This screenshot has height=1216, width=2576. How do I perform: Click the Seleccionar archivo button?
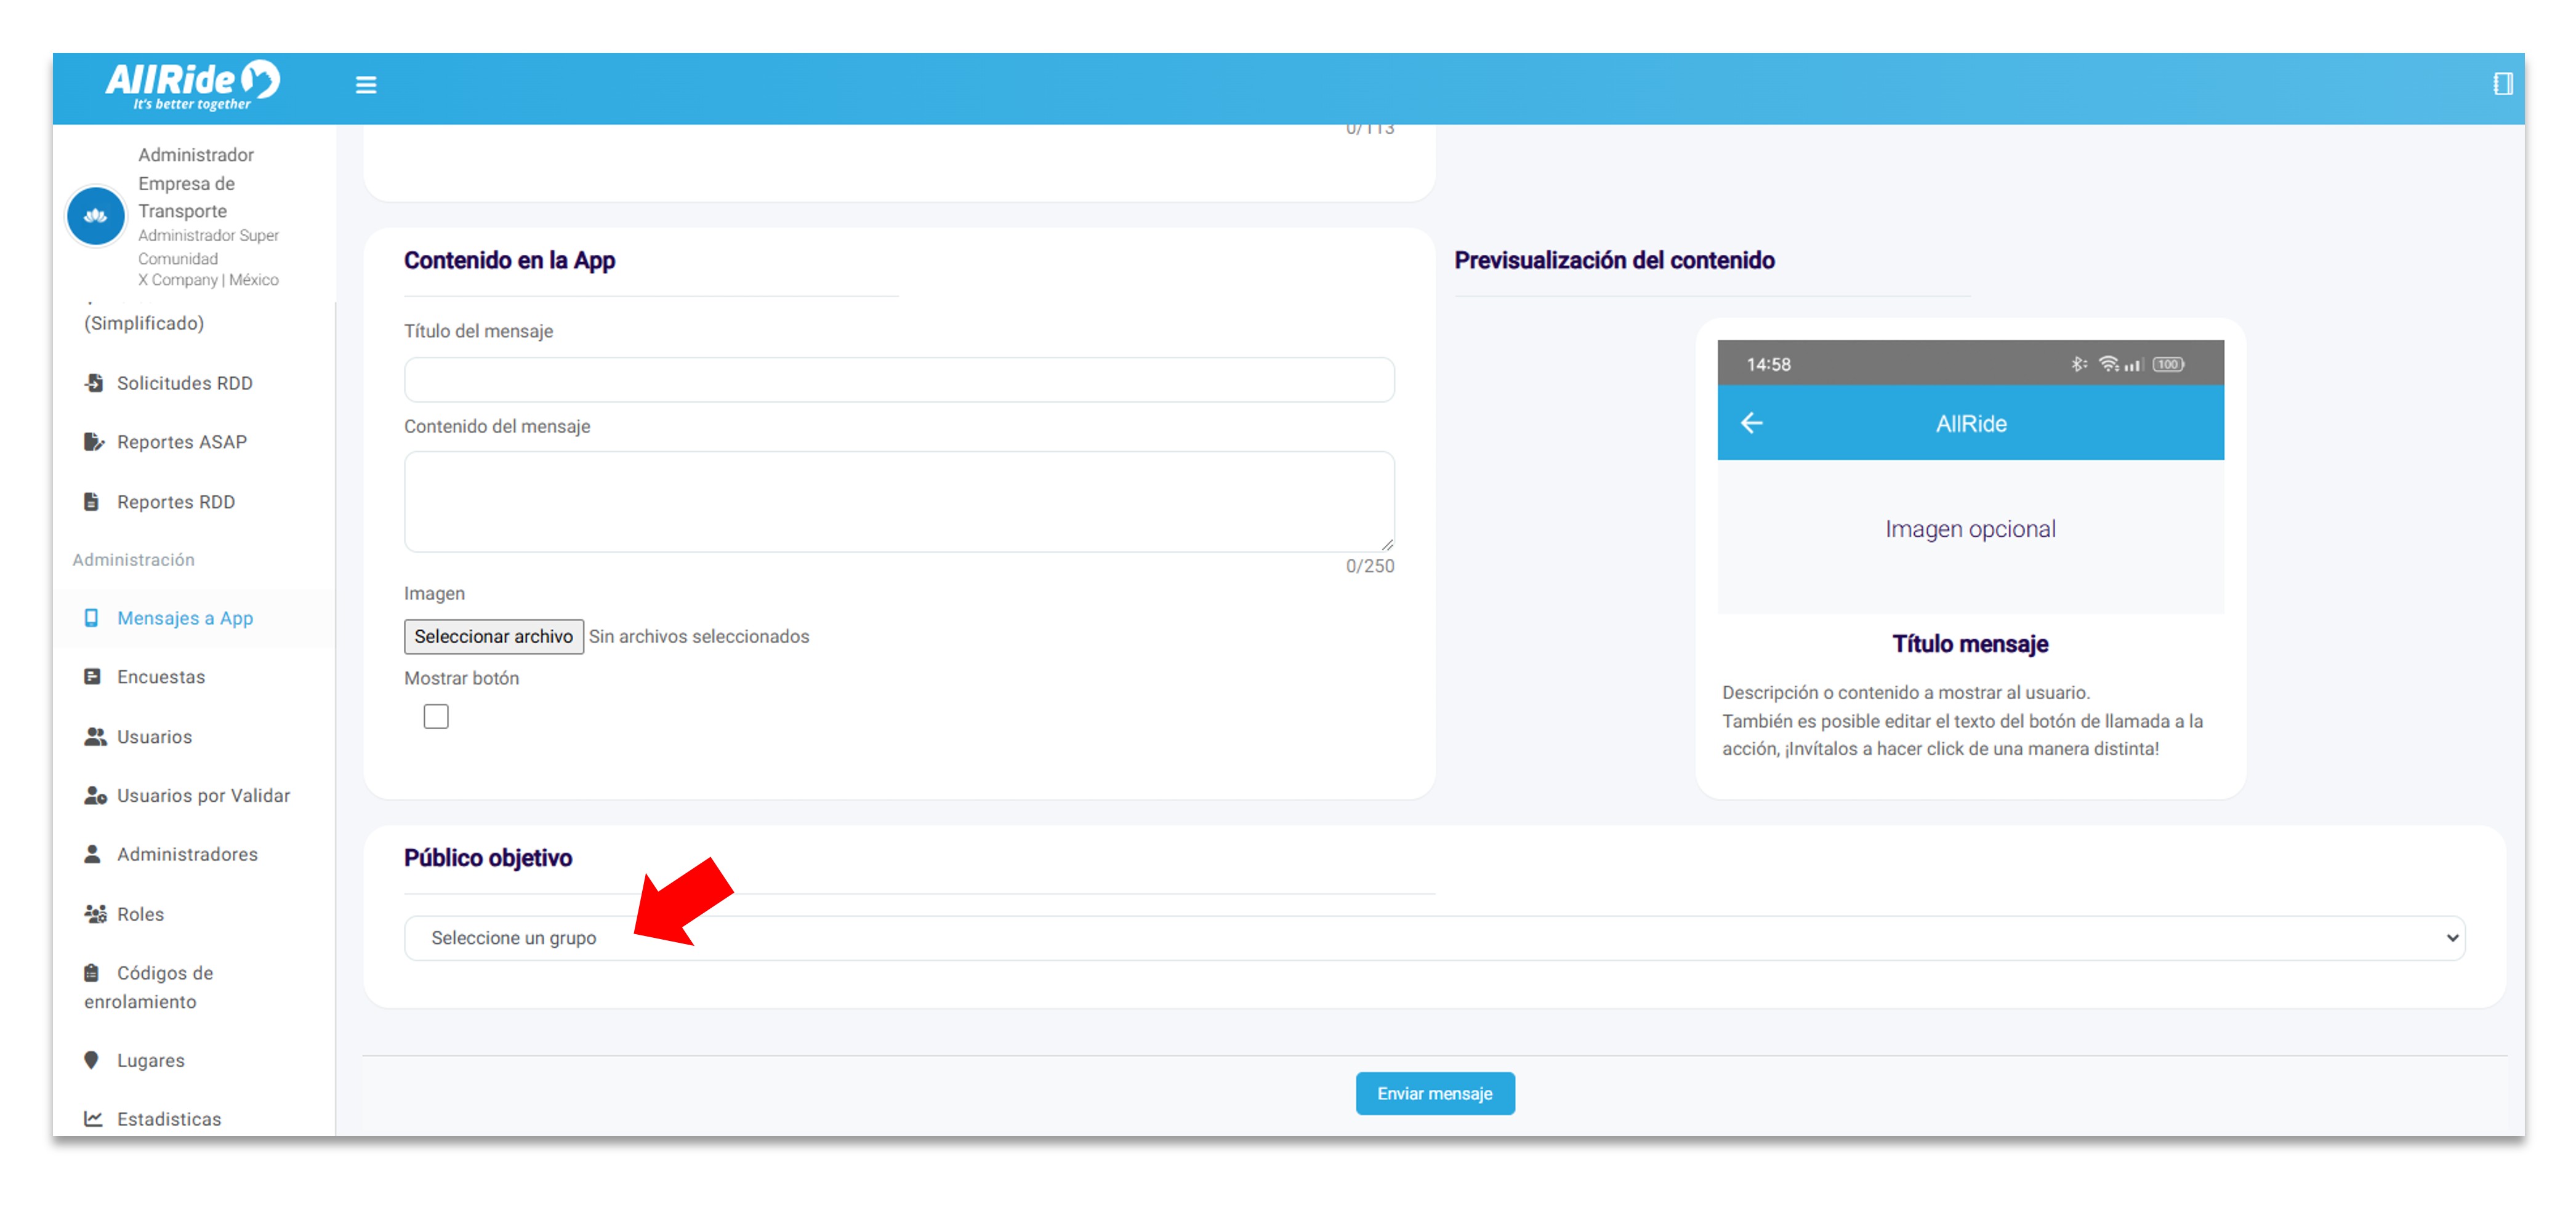coord(493,636)
